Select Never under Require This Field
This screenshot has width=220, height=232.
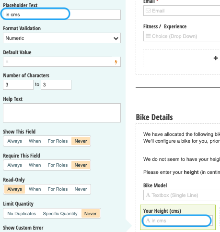pos(81,165)
